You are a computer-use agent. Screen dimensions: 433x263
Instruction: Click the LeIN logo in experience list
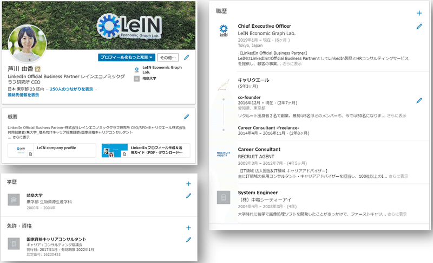pyautogui.click(x=224, y=30)
